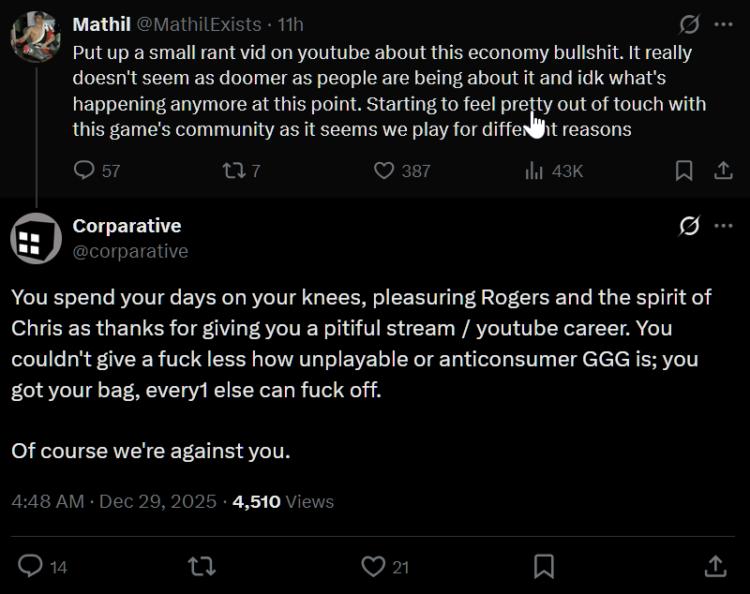Screen dimensions: 750x594
Task: Open Grok icon on Corparative's post
Action: click(x=690, y=226)
